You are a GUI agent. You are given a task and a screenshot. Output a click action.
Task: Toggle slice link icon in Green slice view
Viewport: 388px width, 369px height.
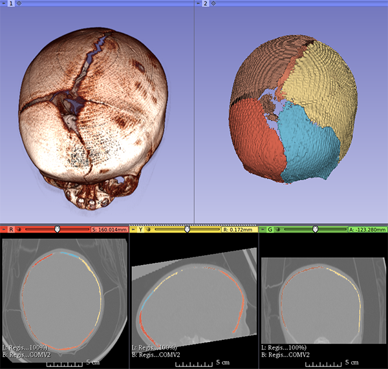(278, 229)
